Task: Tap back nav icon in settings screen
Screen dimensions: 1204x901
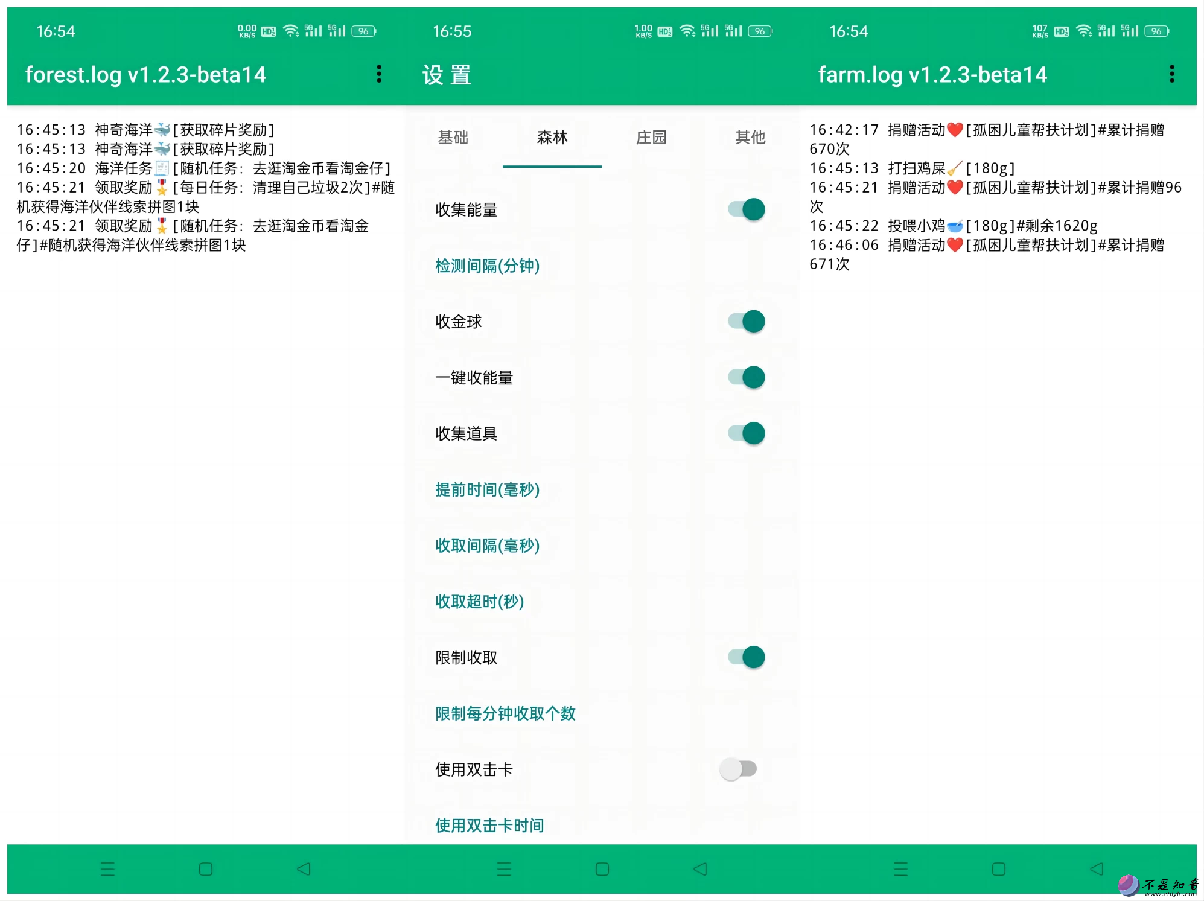Action: 700,869
